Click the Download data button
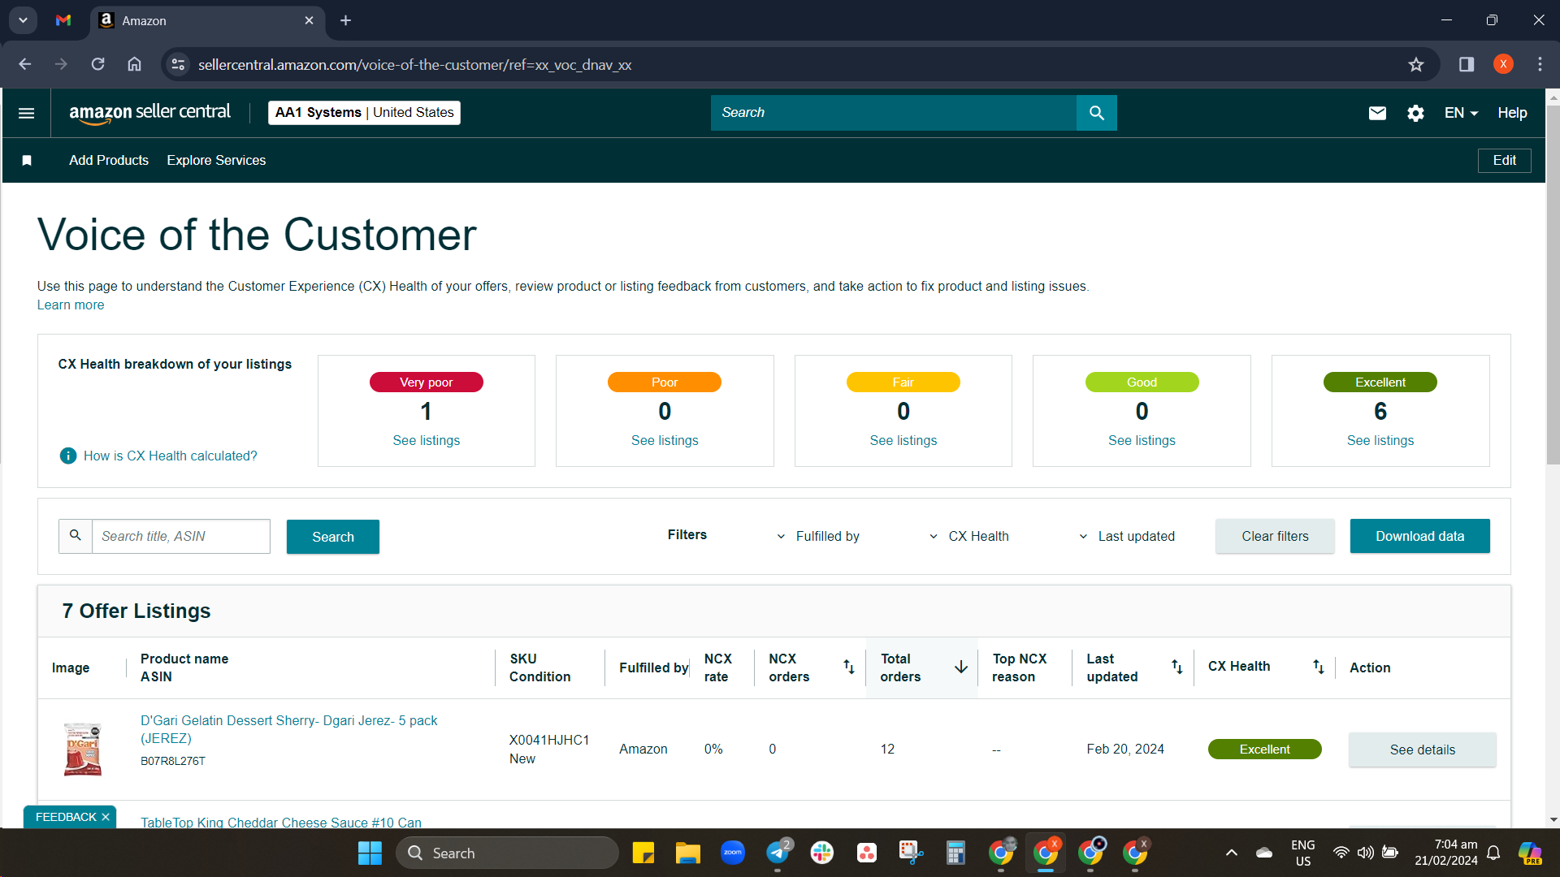1560x877 pixels. 1419,536
